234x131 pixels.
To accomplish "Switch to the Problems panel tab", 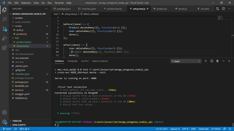I will 72,61.
